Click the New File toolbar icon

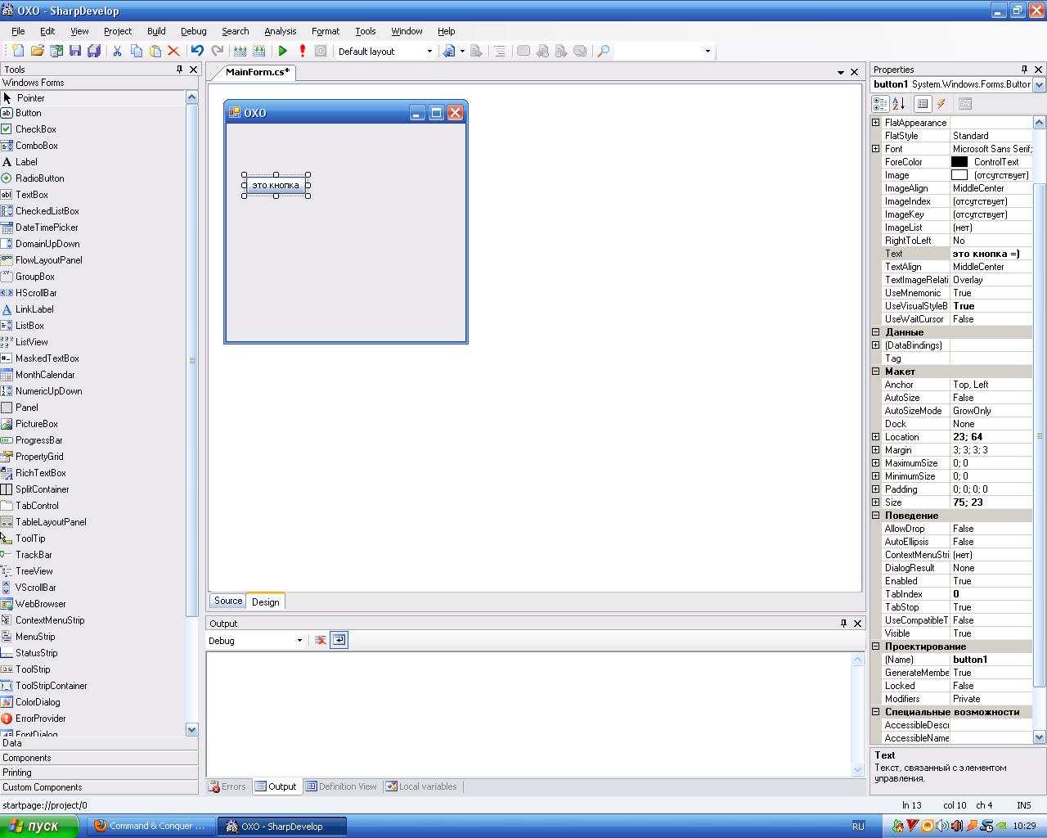coord(18,51)
